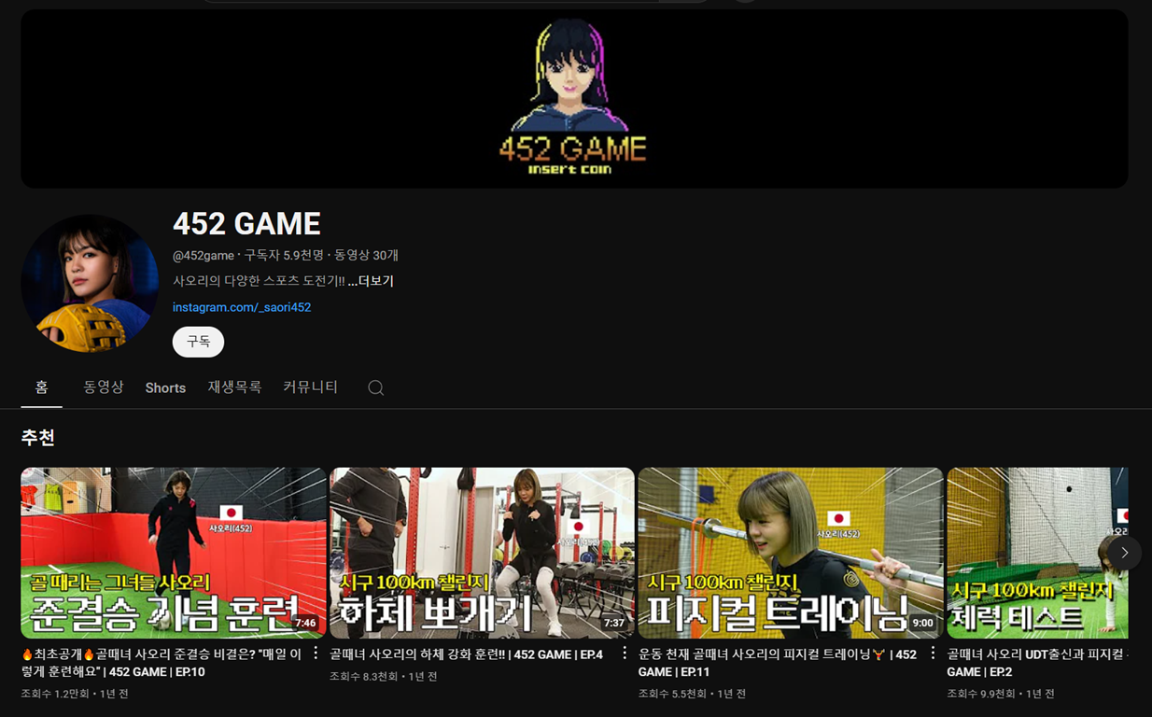The image size is (1152, 717).
Task: Click the 조회수 5.5천회 view count
Action: [672, 694]
